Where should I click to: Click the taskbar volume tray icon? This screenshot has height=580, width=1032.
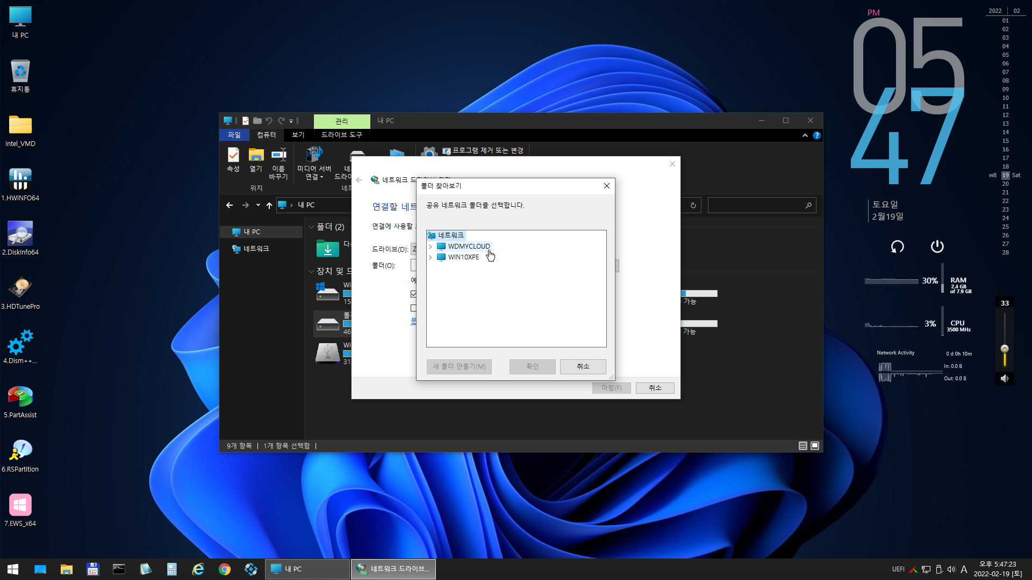click(951, 569)
